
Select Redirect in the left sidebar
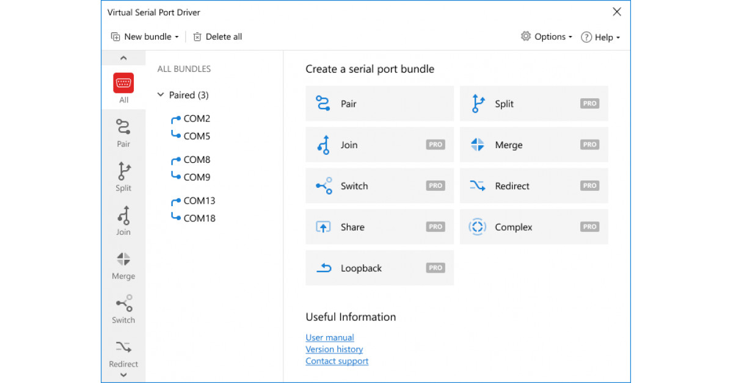click(123, 353)
